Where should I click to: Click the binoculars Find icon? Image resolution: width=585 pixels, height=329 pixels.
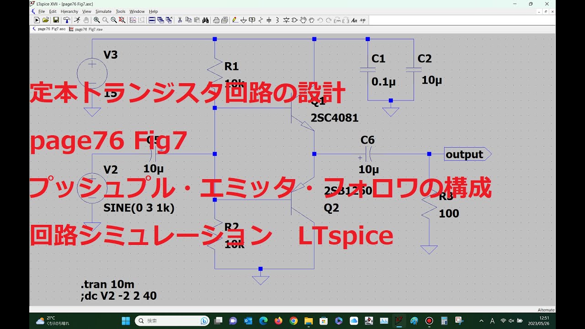[206, 20]
